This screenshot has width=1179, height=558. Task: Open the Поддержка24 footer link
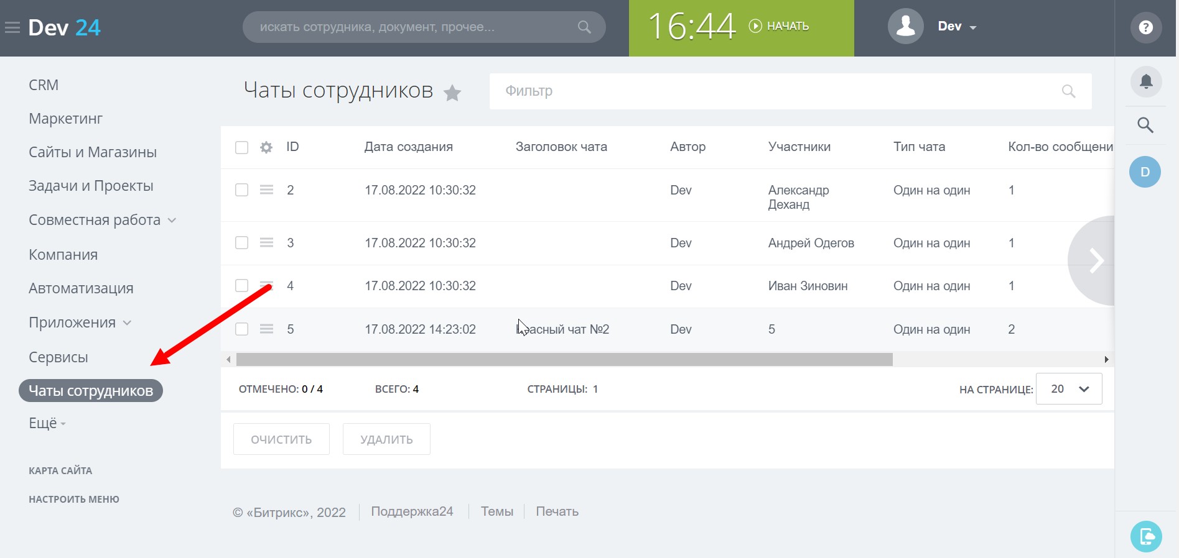click(412, 511)
